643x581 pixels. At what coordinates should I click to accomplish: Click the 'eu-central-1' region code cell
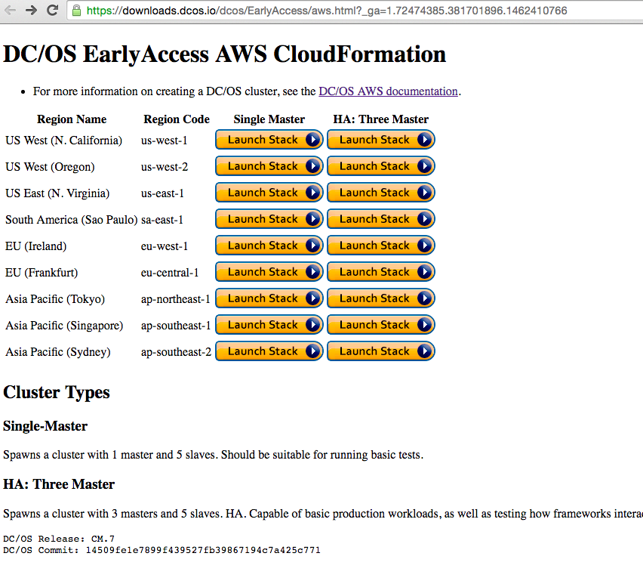tap(170, 273)
